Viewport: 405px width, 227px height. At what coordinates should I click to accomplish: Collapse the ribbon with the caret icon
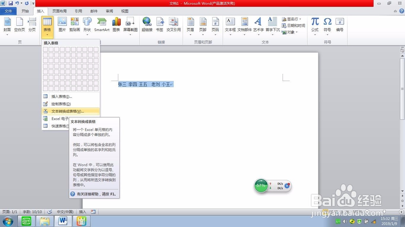[x=395, y=11]
